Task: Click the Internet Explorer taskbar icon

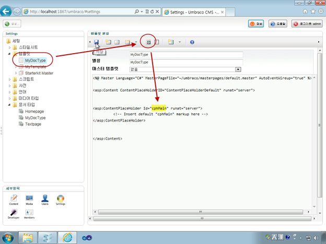Action: pyautogui.click(x=67, y=238)
